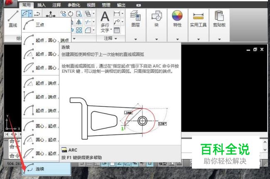Viewport: 270px width, 179px height.
Task: Click the 模型 status bar button
Action: 162,164
